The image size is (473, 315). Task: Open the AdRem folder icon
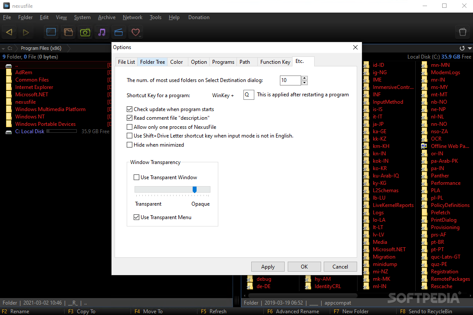pyautogui.click(x=9, y=72)
